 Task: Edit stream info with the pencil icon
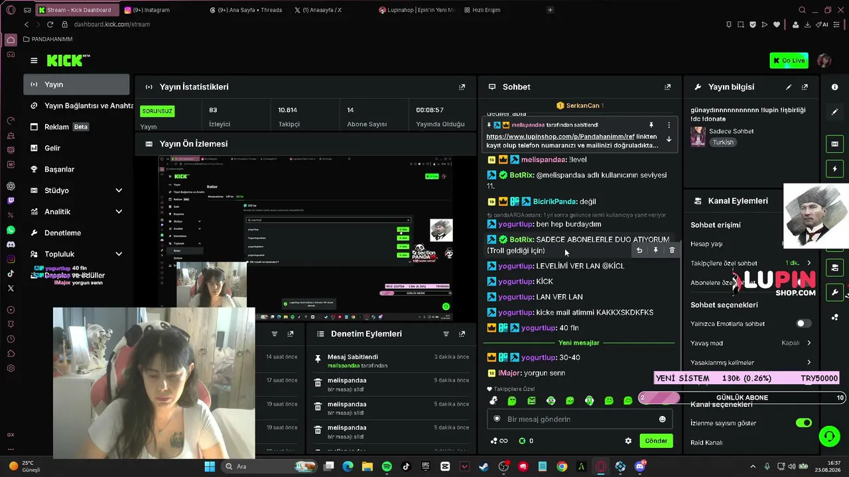pyautogui.click(x=789, y=87)
